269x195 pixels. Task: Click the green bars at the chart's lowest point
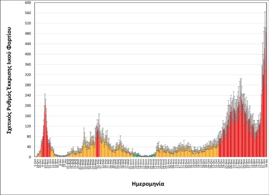tap(137, 155)
